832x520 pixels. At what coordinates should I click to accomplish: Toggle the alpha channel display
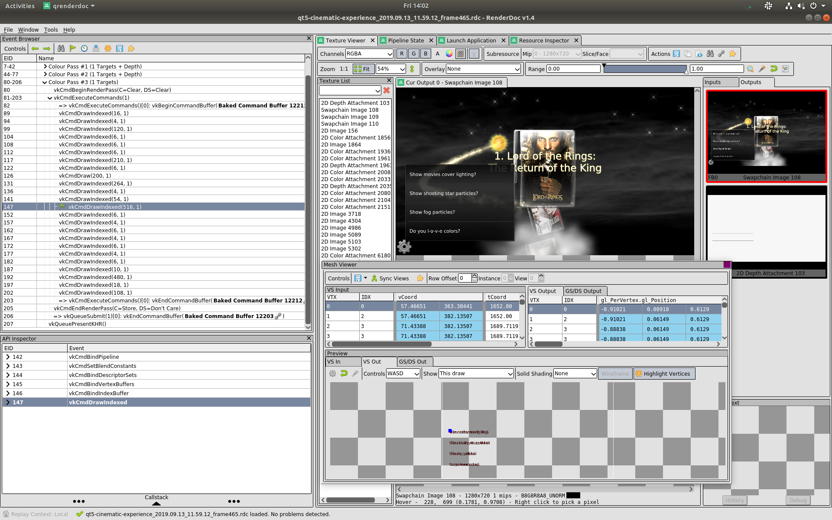[x=437, y=53]
